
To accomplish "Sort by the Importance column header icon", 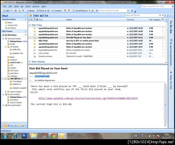I will point(29,20).
